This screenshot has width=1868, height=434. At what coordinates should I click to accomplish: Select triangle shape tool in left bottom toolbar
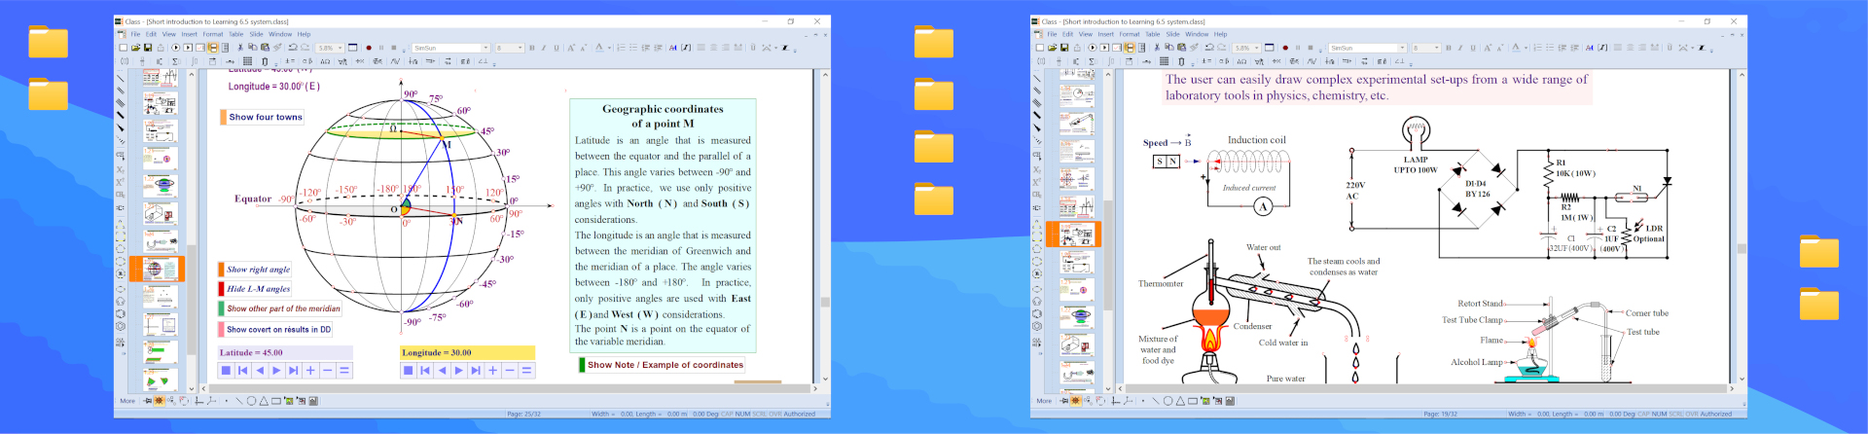(x=264, y=401)
